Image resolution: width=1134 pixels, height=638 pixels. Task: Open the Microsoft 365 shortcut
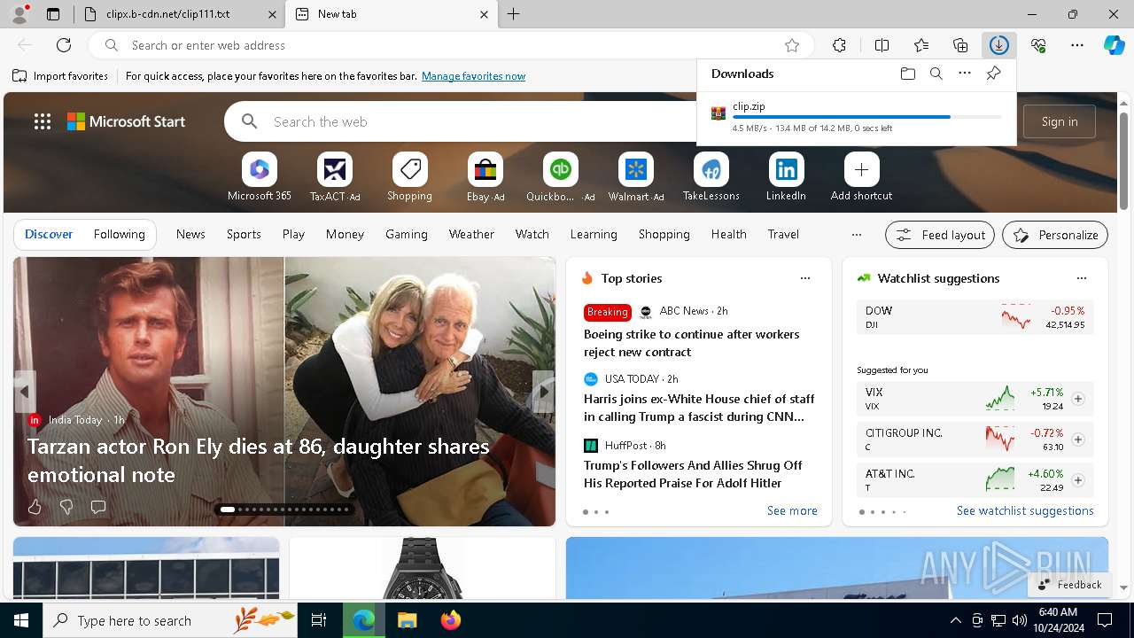[x=260, y=177]
